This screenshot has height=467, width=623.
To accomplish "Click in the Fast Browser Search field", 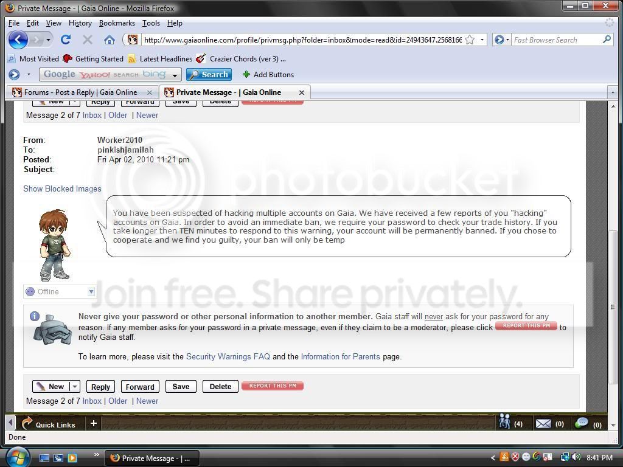I will [556, 40].
